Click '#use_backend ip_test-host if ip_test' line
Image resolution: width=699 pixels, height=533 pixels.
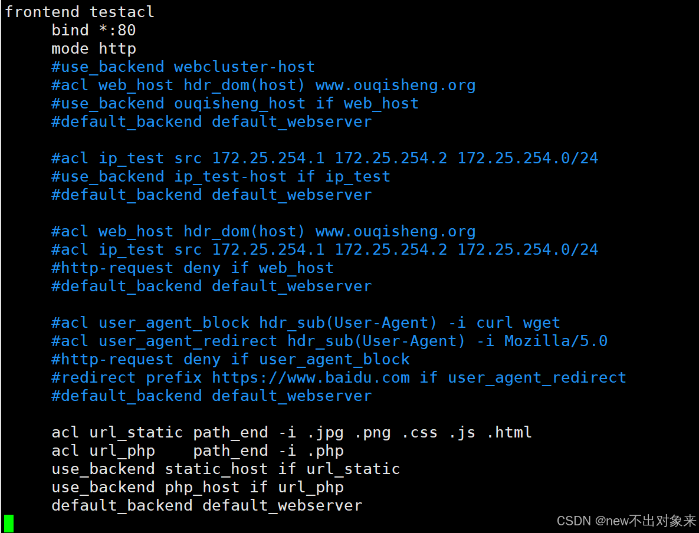click(x=221, y=176)
